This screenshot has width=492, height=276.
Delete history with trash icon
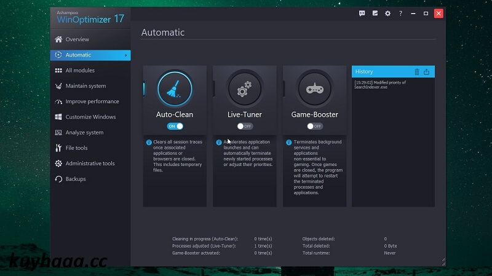click(x=417, y=71)
